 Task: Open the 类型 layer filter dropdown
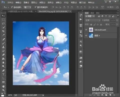click(x=90, y=16)
